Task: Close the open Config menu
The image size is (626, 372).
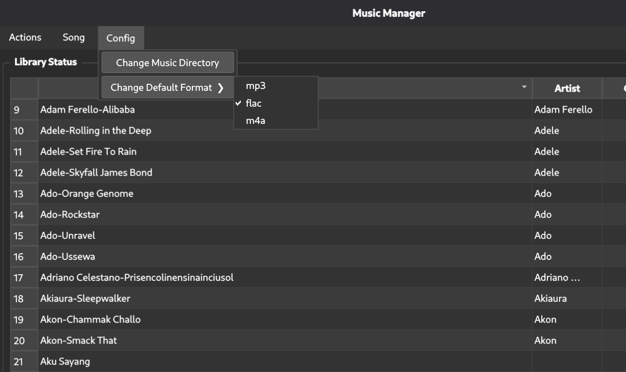Action: (121, 38)
